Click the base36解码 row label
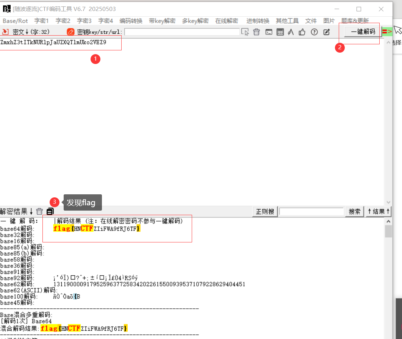This screenshot has height=339, width=402. tap(17, 266)
